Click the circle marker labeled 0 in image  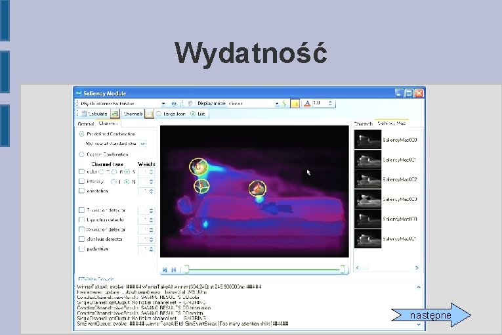coord(198,167)
